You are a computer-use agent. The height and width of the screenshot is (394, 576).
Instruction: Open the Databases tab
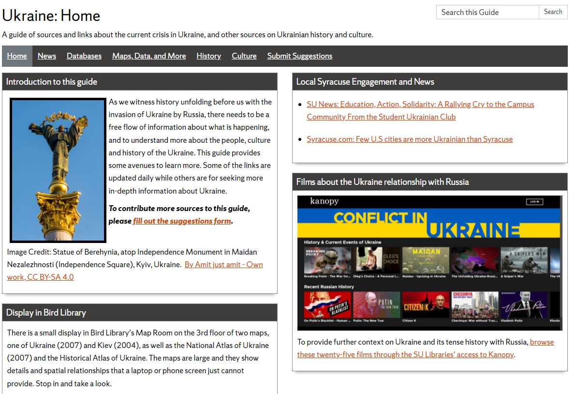coord(84,56)
